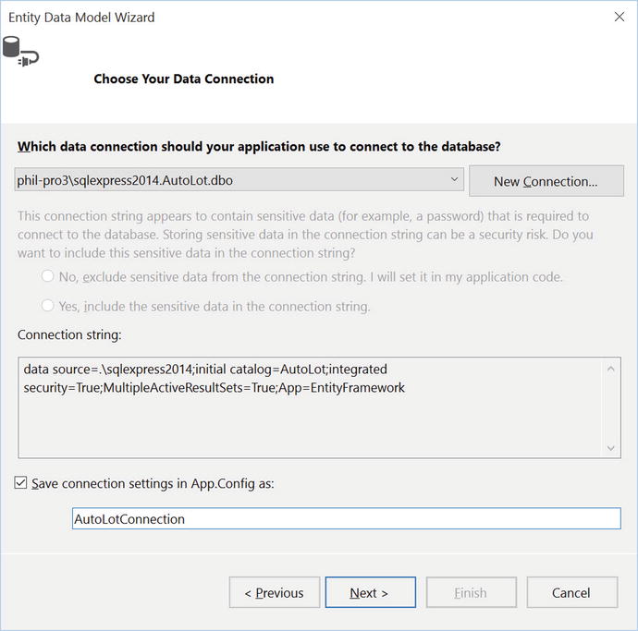The width and height of the screenshot is (638, 631).
Task: Click the connection string scrollbar down arrow
Action: pyautogui.click(x=611, y=448)
